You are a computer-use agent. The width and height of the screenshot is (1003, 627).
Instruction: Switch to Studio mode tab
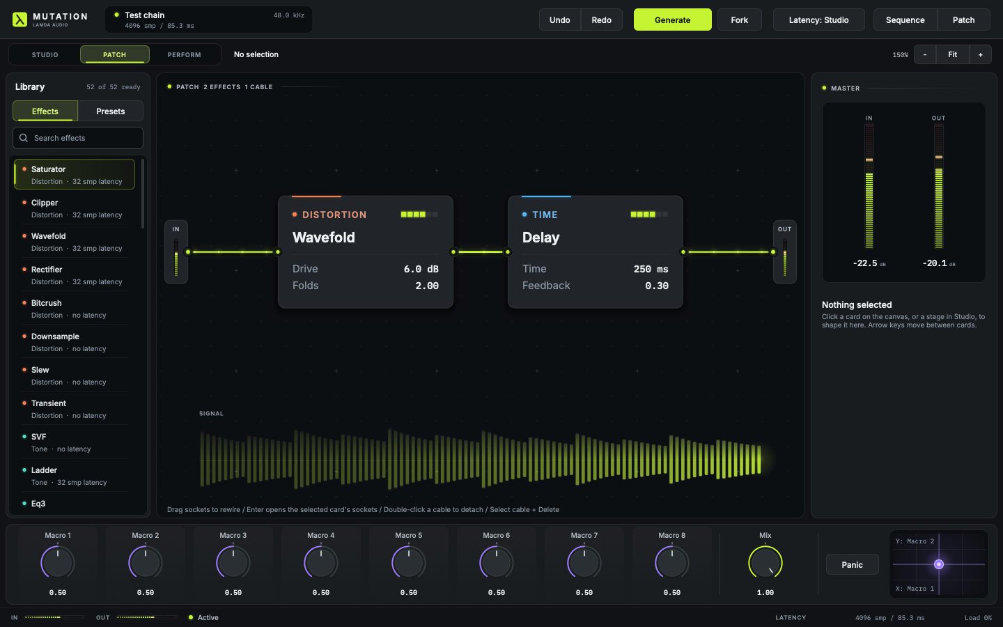(45, 54)
